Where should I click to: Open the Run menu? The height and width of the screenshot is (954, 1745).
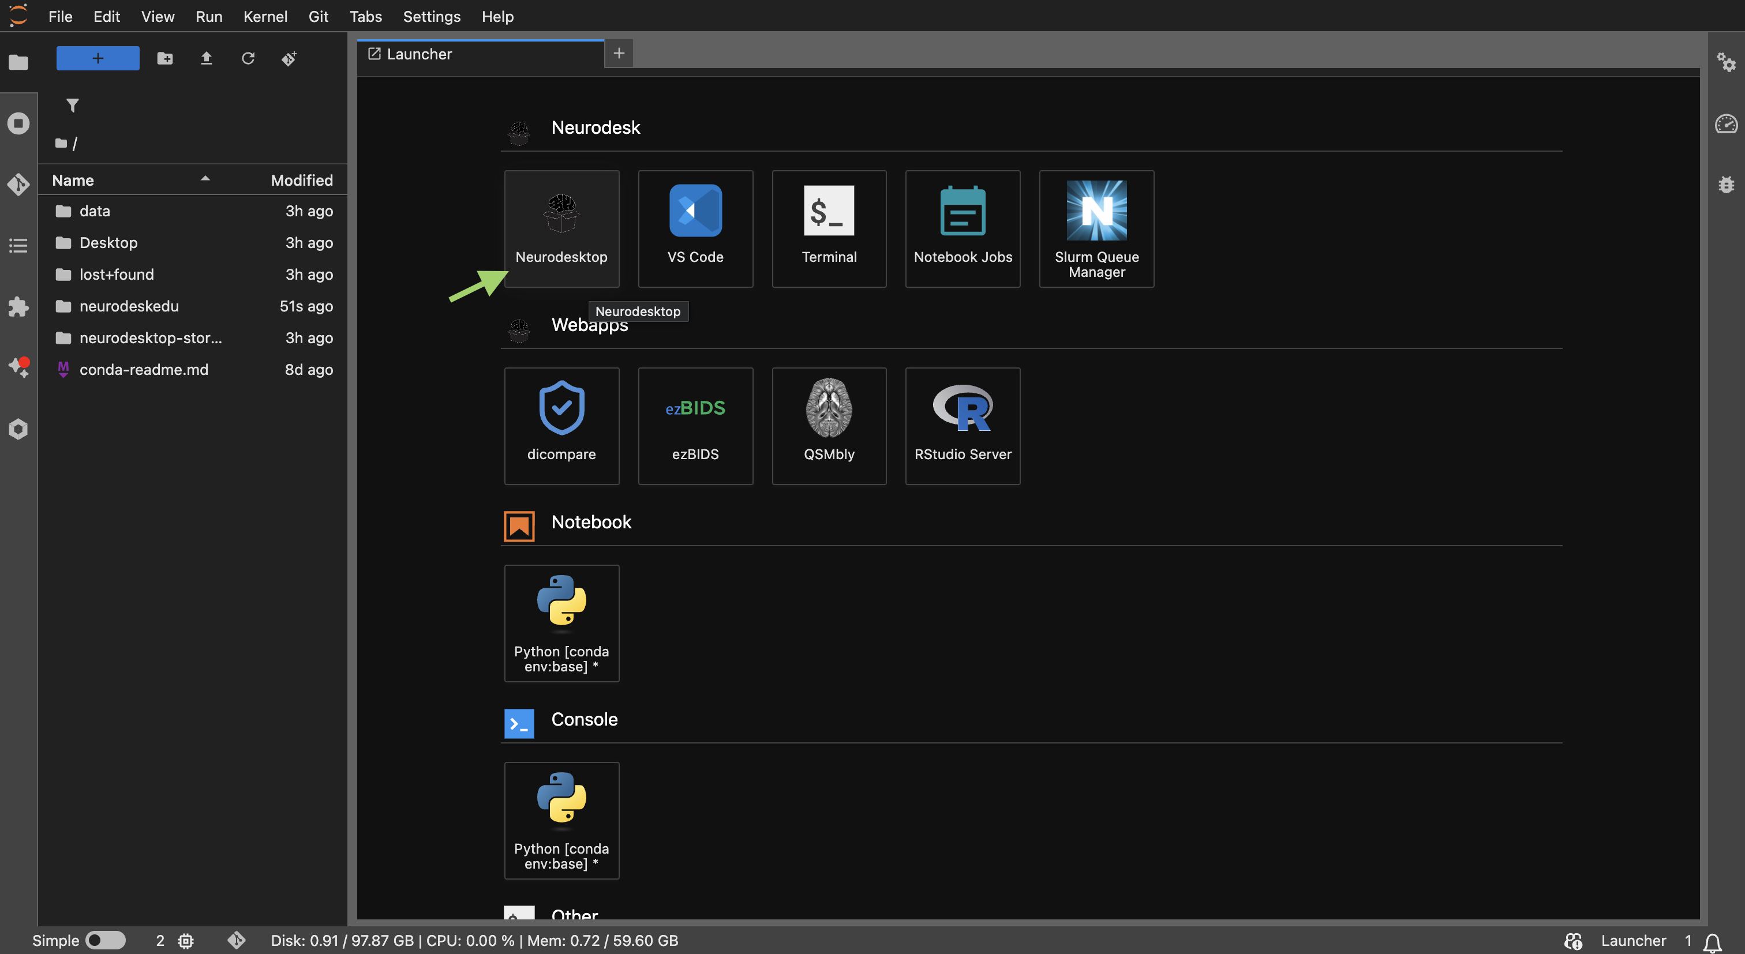[209, 16]
